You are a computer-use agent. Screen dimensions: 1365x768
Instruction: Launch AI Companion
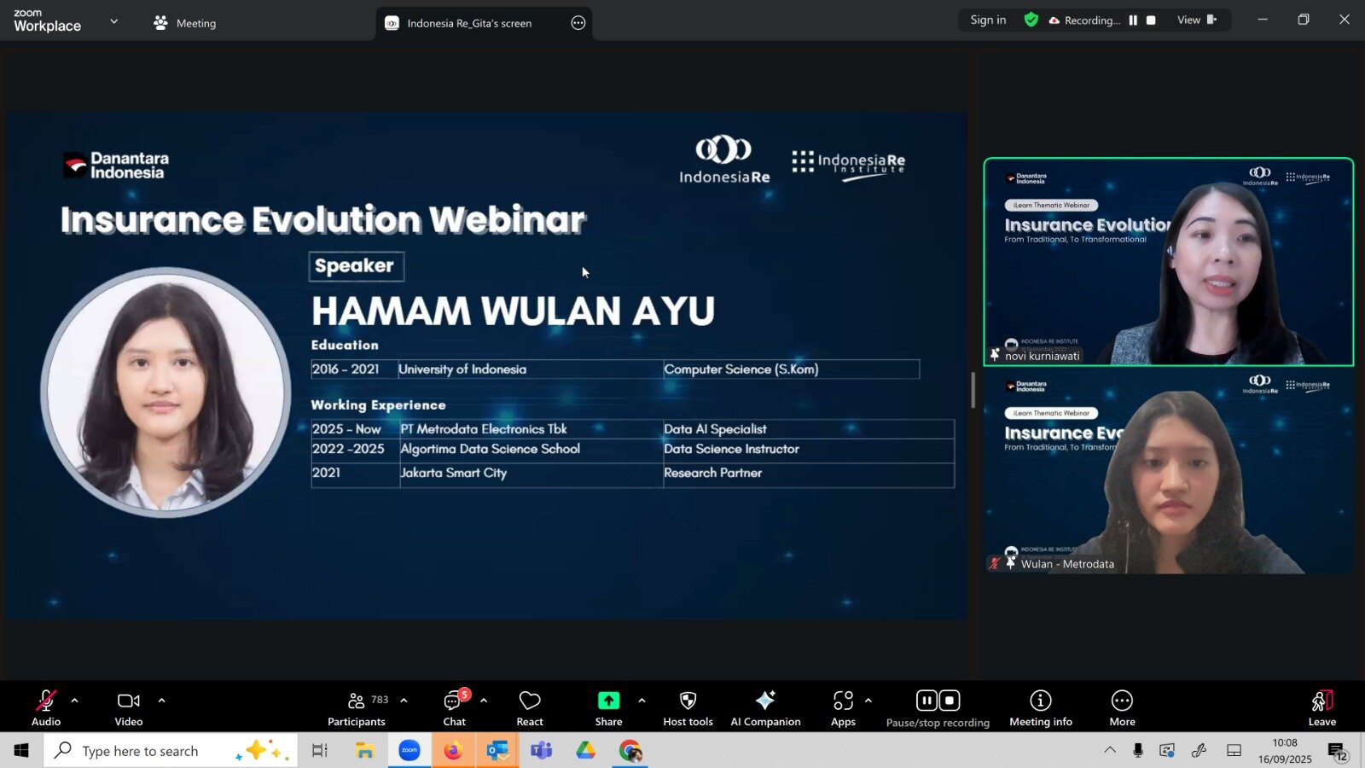pos(765,708)
